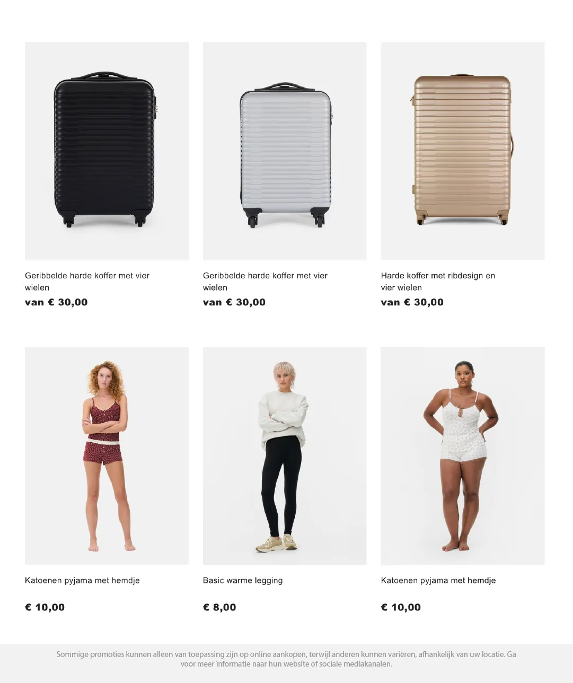Open the black ribbed suitcase image
Image resolution: width=573 pixels, height=683 pixels.
[x=107, y=151]
